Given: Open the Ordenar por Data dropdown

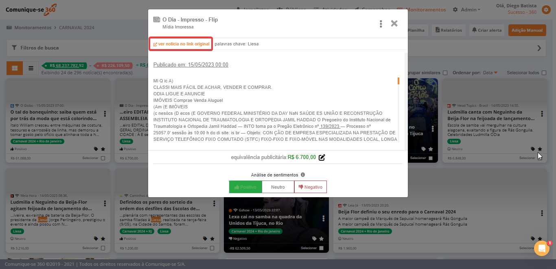Looking at the screenshot, I should 490,73.
